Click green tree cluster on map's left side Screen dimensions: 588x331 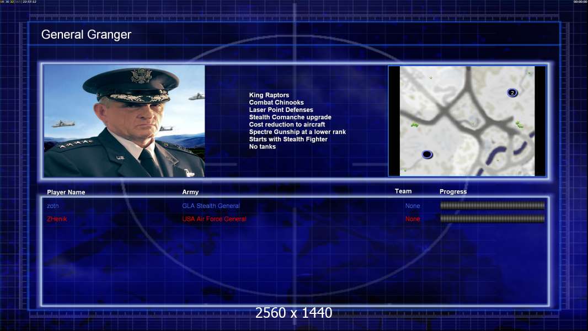414,125
